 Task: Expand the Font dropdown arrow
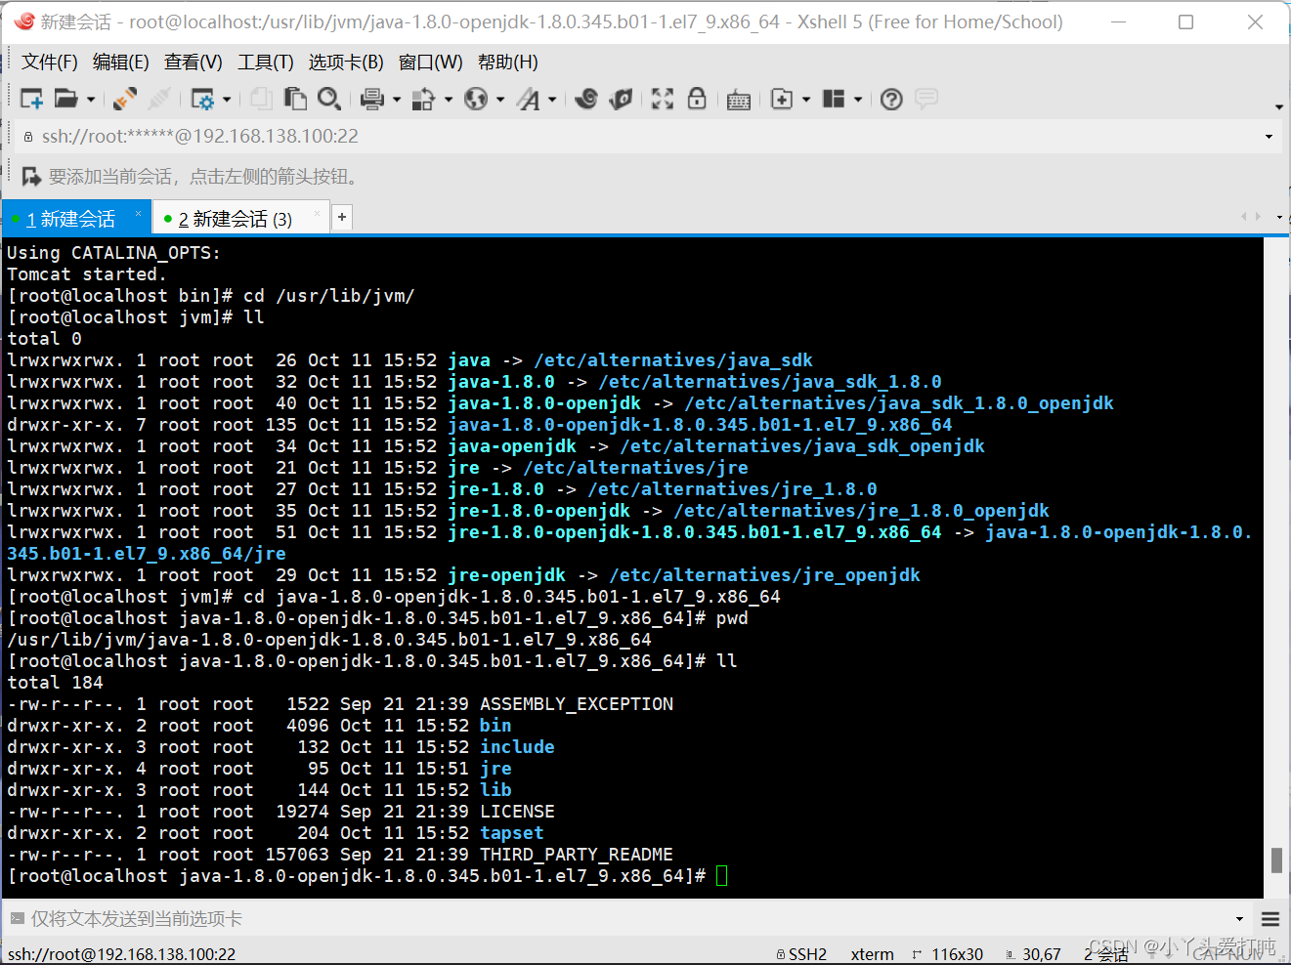[552, 100]
